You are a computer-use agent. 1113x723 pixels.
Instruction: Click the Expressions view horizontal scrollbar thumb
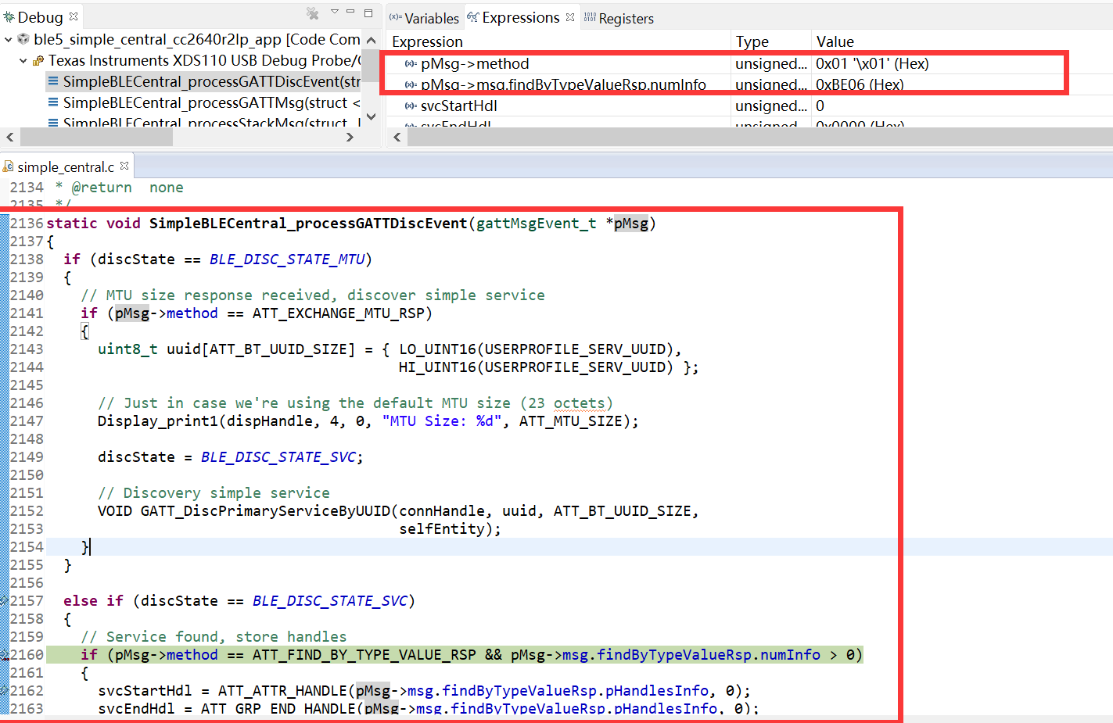click(x=759, y=137)
